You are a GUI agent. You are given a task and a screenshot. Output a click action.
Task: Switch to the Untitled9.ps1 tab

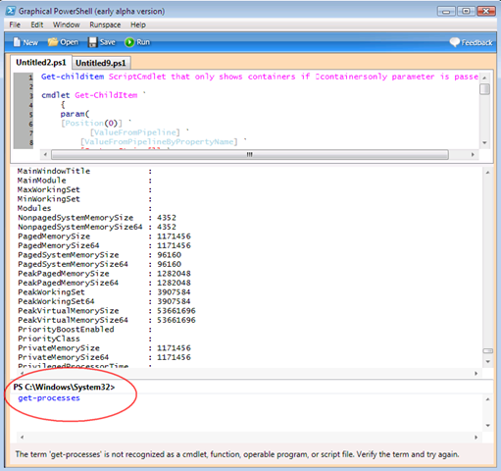[x=101, y=63]
